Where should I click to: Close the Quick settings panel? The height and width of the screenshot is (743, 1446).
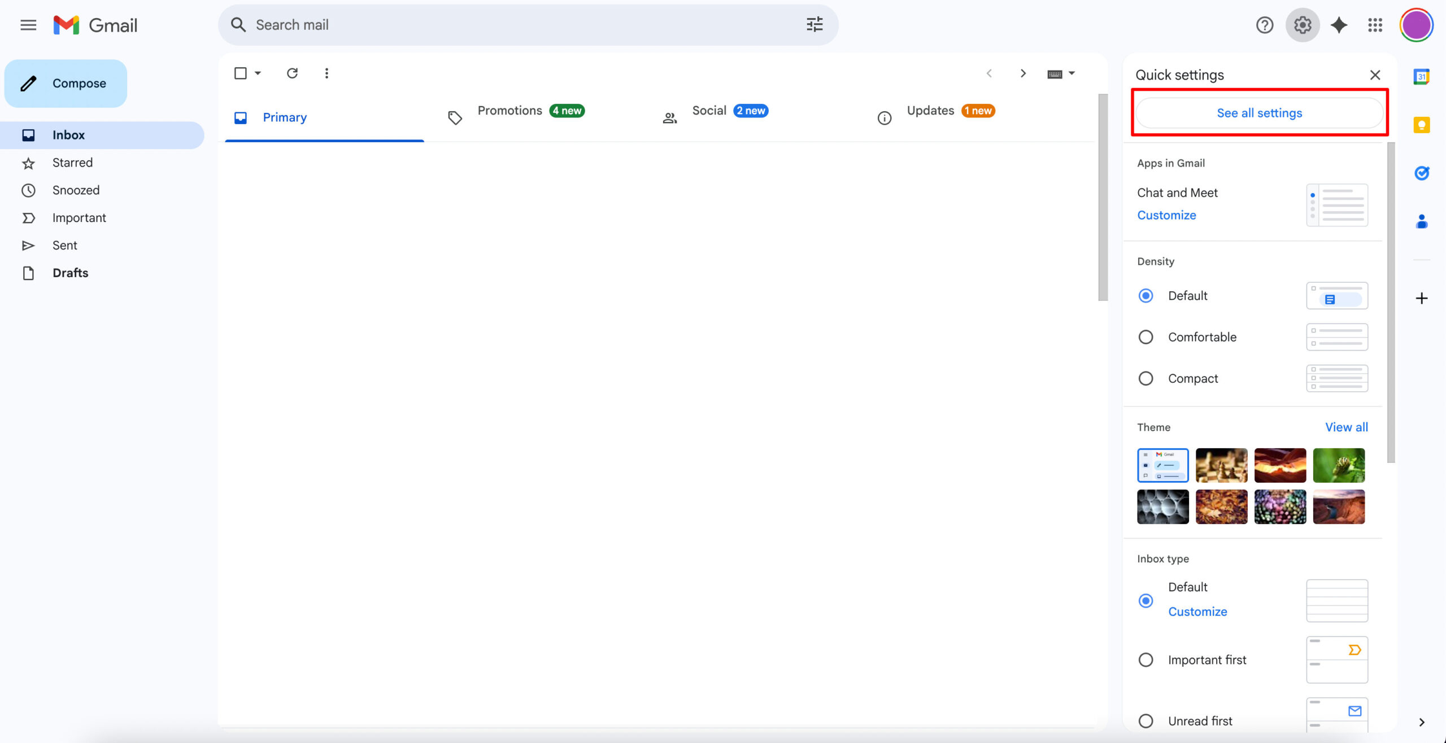1375,75
